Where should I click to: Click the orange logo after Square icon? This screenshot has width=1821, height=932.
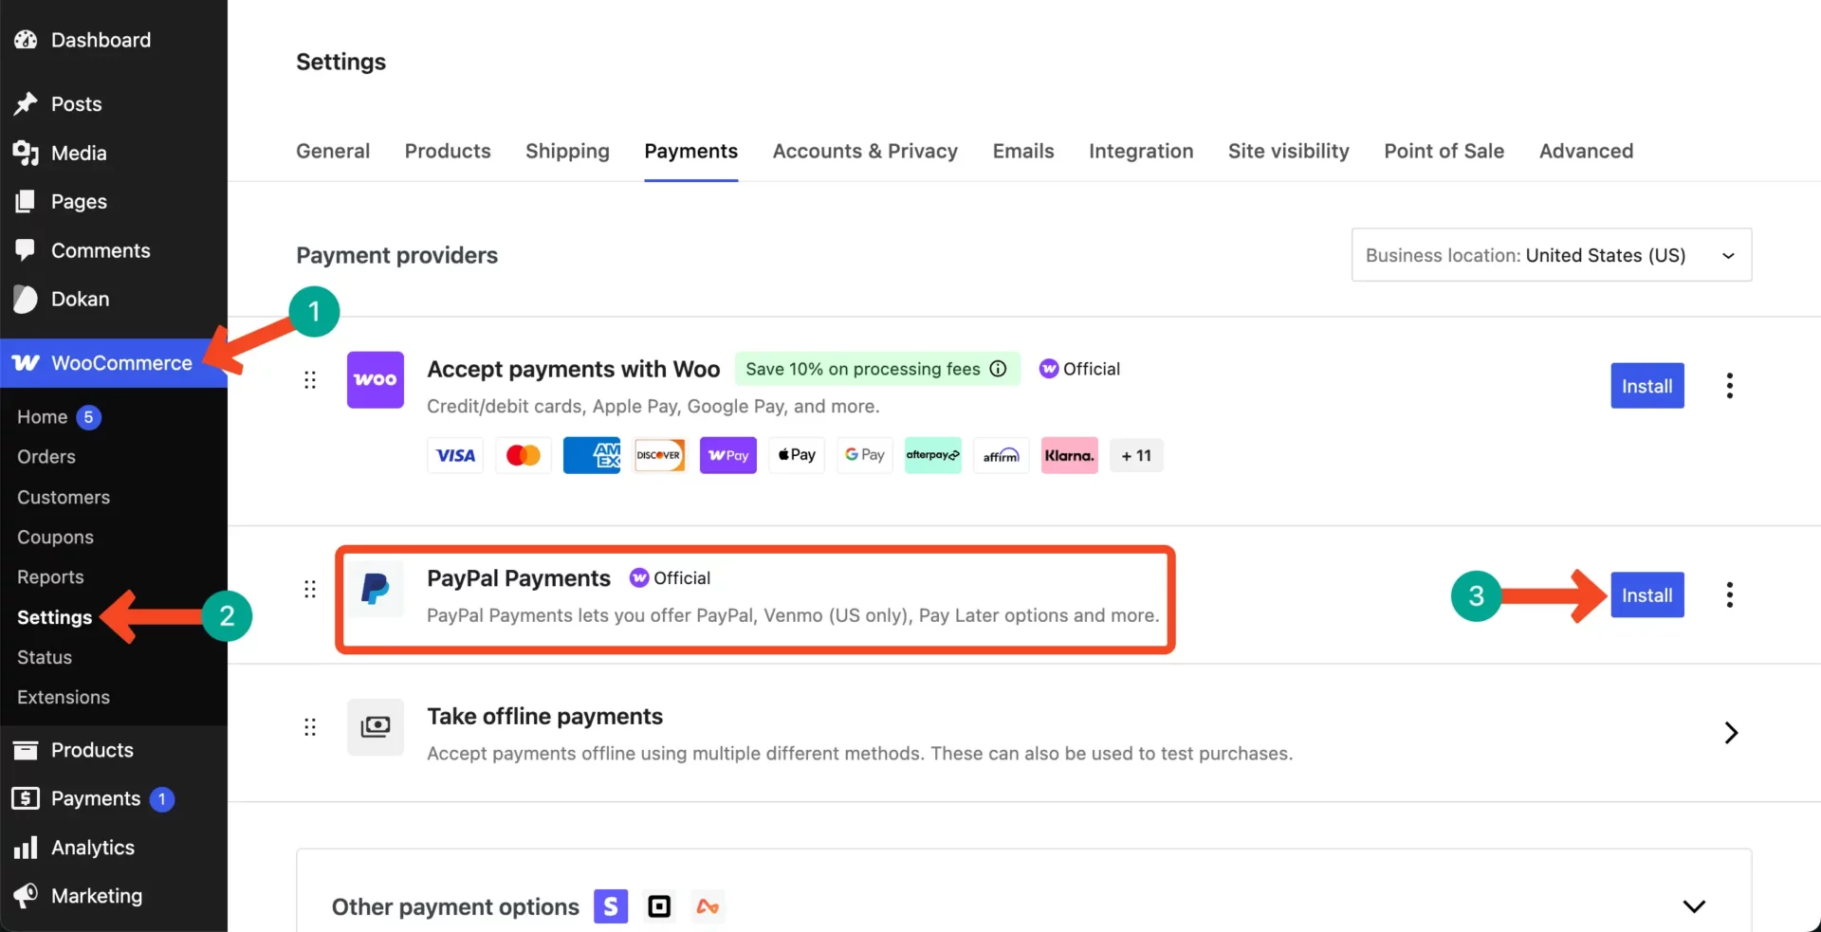tap(708, 906)
